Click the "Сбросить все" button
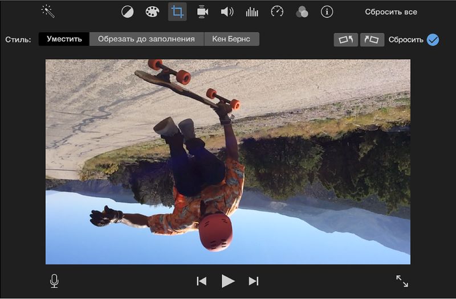Viewport: 456px width, 299px height. click(x=391, y=12)
